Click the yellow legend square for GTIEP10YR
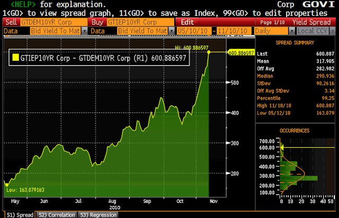This screenshot has width=339, height=218. (15, 56)
